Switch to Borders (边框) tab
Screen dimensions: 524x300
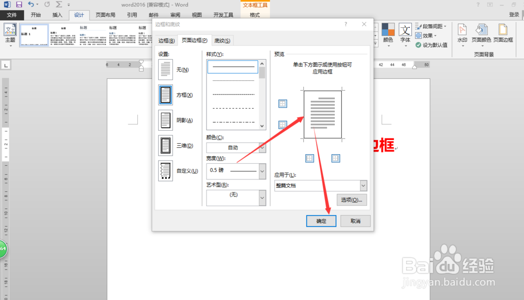167,40
